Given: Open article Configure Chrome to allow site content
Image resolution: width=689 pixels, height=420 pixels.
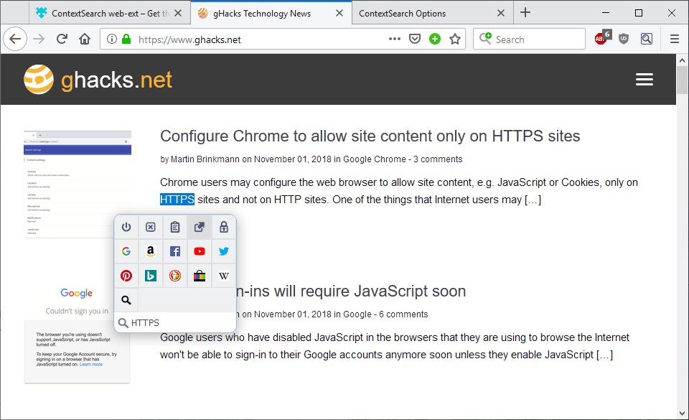Looking at the screenshot, I should [x=370, y=136].
